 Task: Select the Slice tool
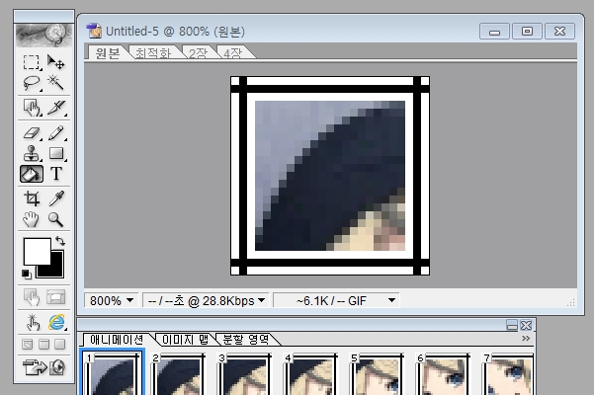tap(56, 108)
